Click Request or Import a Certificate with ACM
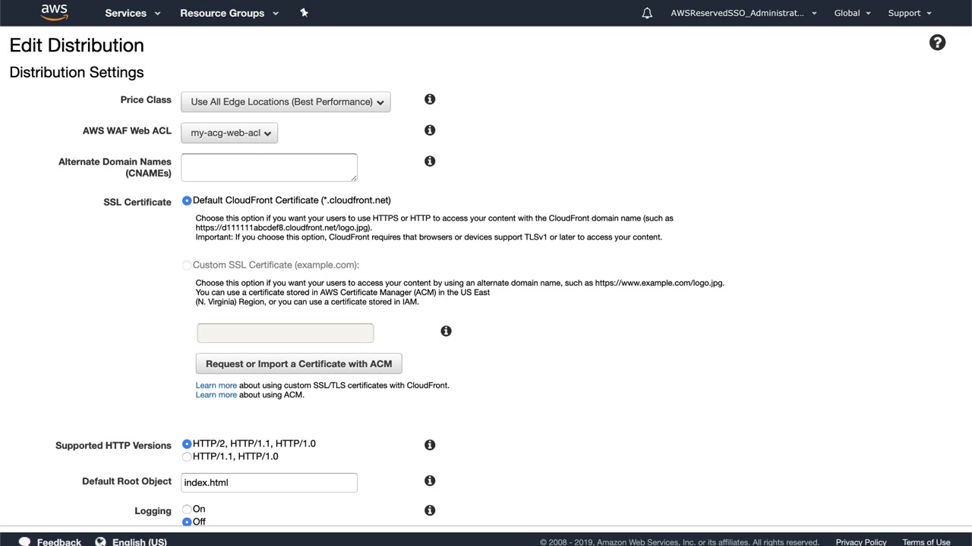The image size is (972, 546). coord(299,364)
